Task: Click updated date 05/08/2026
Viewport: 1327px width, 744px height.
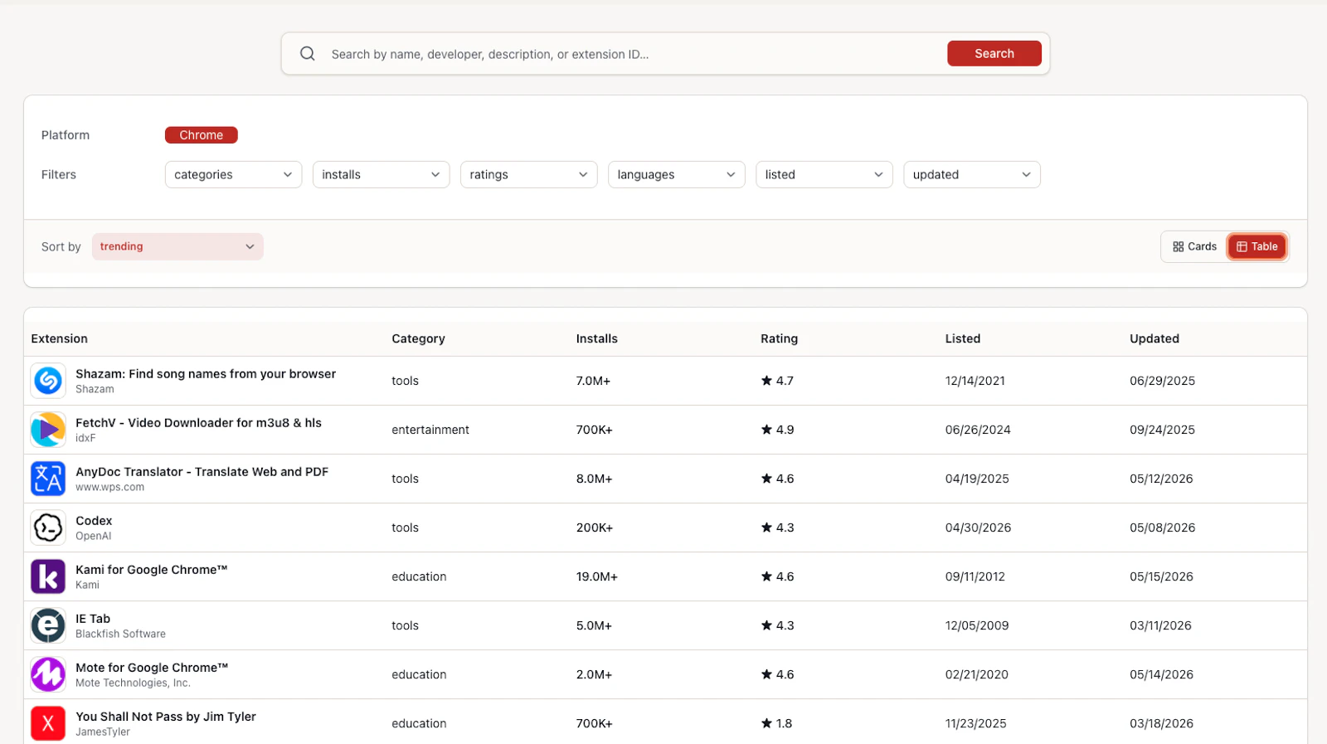Action: [1163, 528]
